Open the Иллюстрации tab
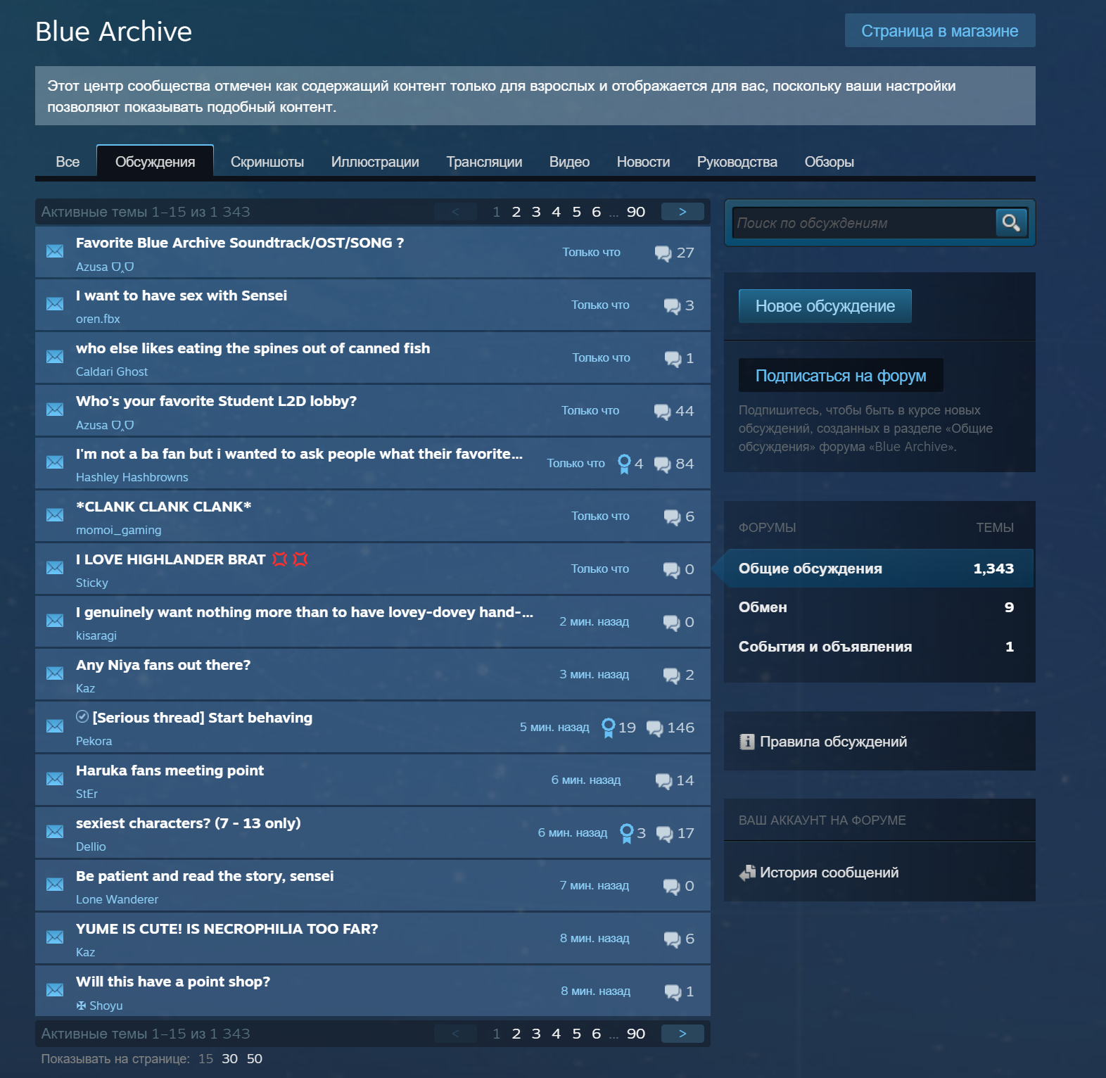Screen dimensions: 1106x1078 [375, 162]
